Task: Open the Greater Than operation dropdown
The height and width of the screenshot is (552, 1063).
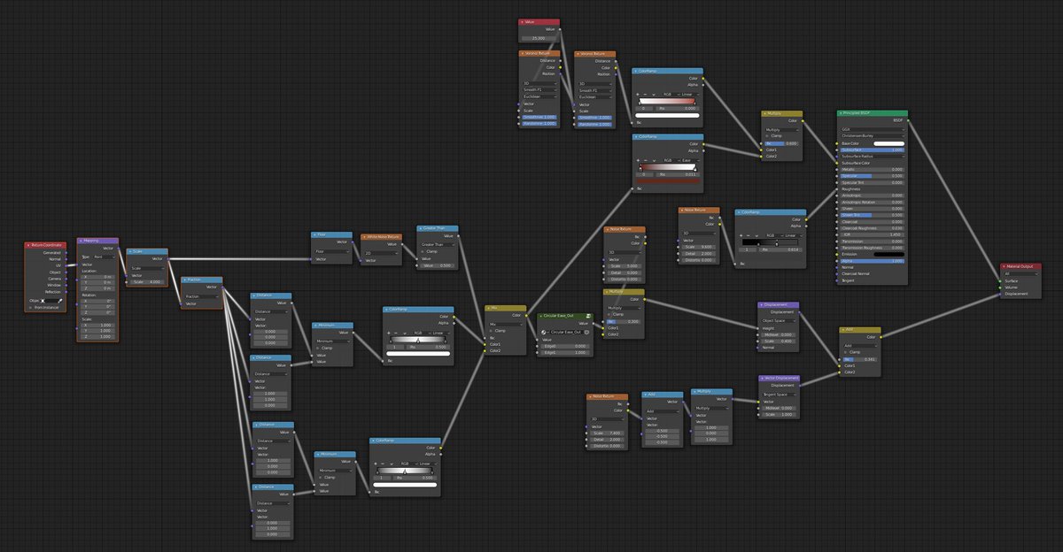Action: (438, 245)
